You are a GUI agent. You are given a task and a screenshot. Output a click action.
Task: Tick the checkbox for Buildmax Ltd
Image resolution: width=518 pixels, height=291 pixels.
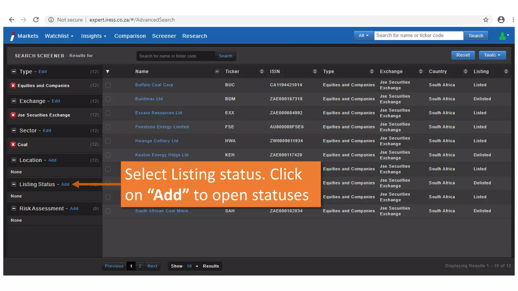108,99
